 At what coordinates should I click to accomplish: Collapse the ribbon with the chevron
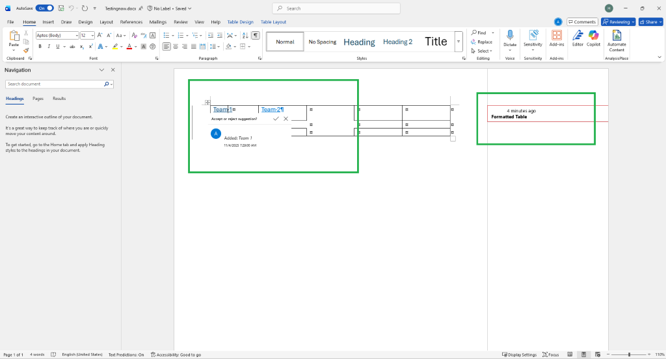click(659, 57)
